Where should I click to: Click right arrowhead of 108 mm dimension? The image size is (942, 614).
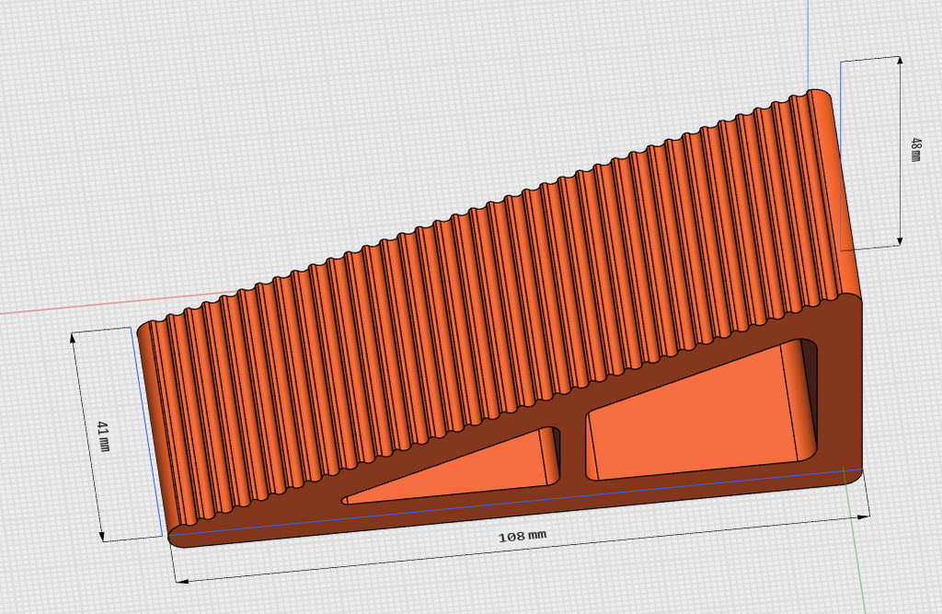tap(863, 516)
